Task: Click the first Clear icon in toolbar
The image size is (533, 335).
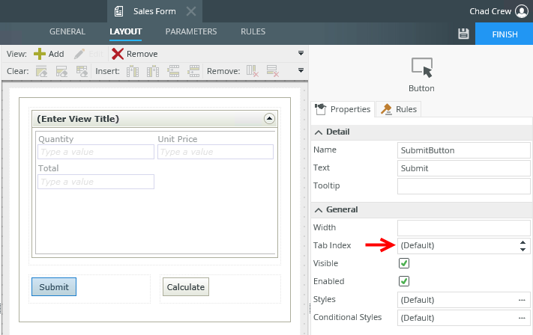Action: (41, 72)
